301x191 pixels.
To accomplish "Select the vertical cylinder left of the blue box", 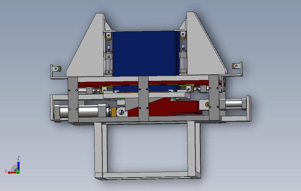I will pyautogui.click(x=109, y=63).
